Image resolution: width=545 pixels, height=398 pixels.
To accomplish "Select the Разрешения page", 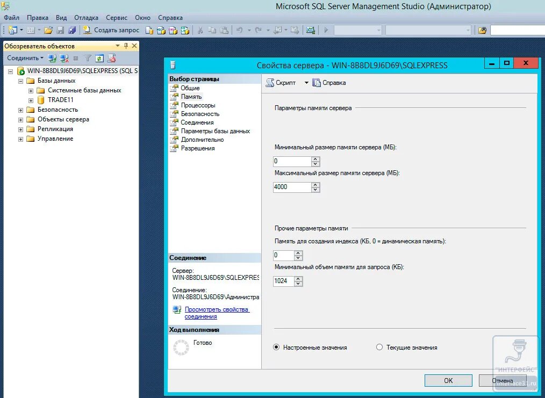I will coord(198,148).
